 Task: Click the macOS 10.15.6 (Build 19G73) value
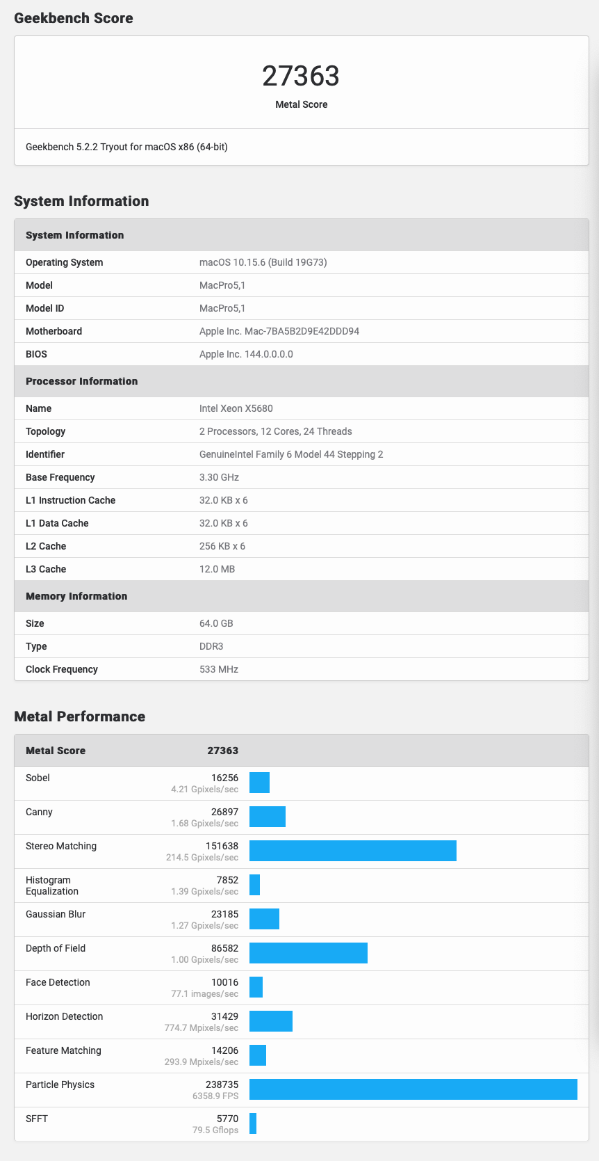[x=263, y=262]
